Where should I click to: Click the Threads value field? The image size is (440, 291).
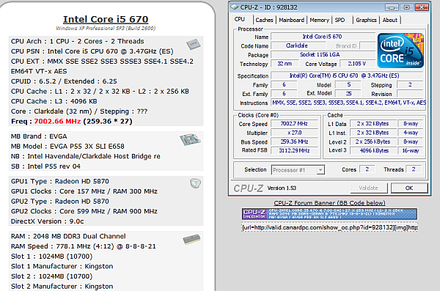click(x=414, y=169)
